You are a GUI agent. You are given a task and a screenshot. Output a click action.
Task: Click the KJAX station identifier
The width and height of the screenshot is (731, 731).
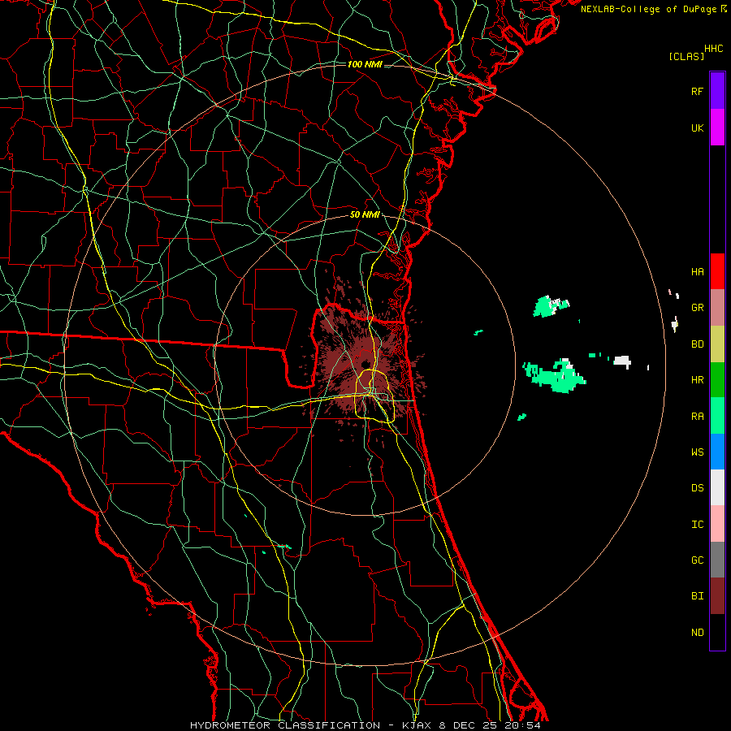pyautogui.click(x=416, y=725)
